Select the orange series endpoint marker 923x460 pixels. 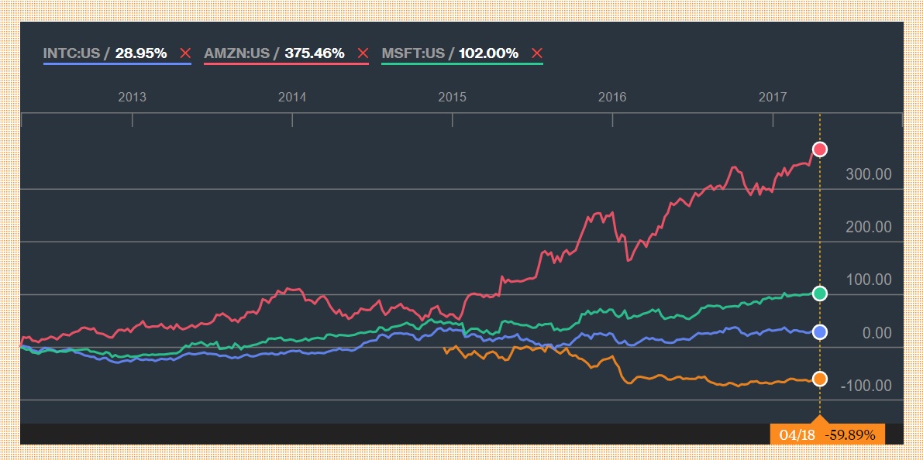(x=819, y=379)
